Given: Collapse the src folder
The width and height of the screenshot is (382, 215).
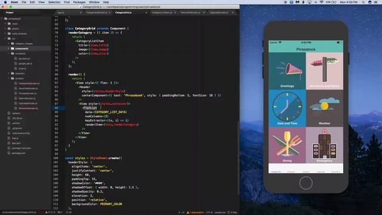Looking at the screenshot, I should (5, 38).
